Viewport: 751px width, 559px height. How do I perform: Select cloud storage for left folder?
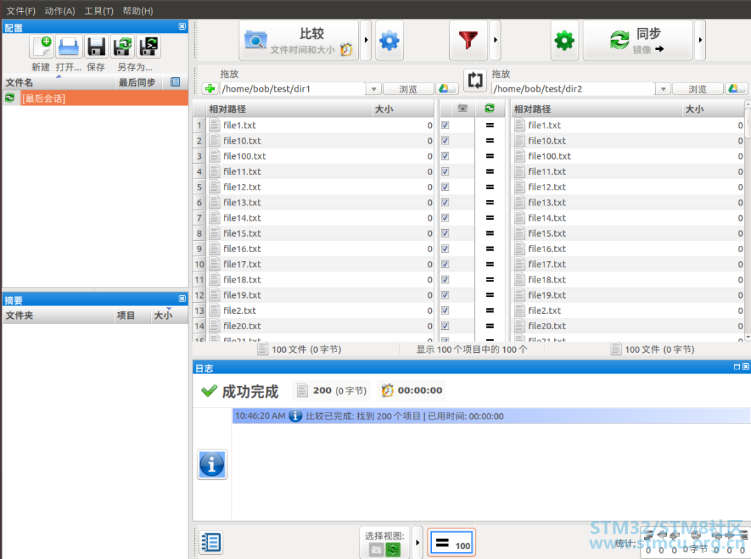(x=447, y=88)
